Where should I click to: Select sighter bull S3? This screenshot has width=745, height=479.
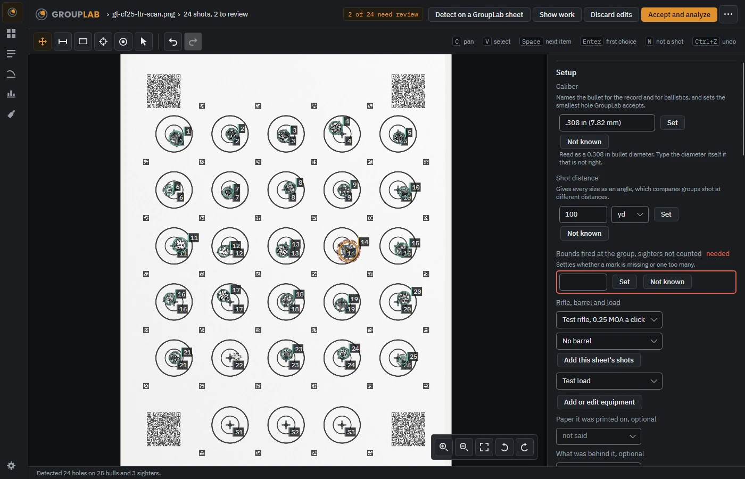[342, 425]
